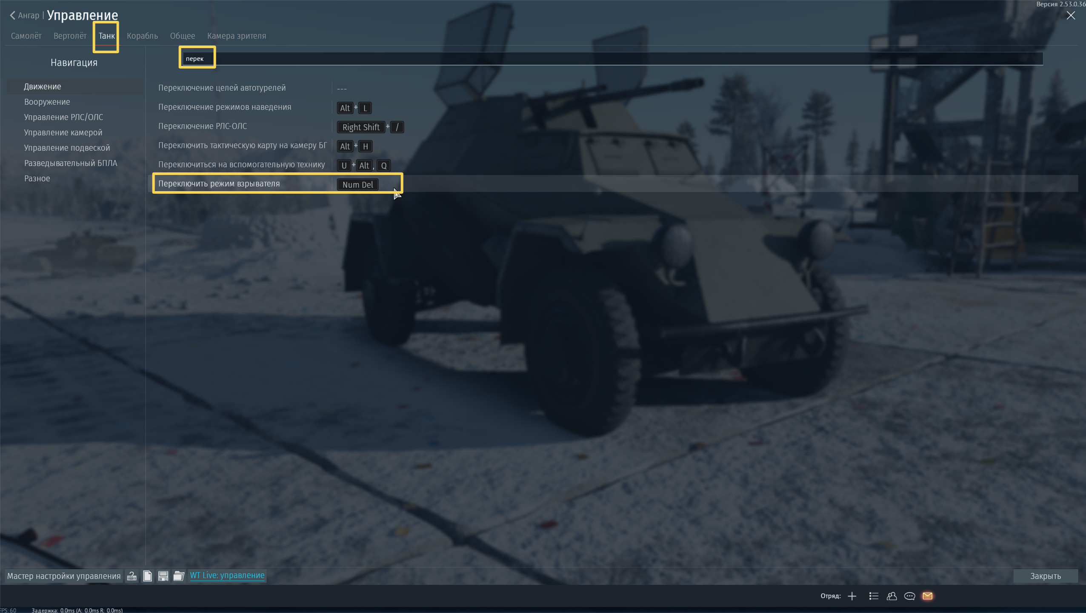Select Разведывательный БПЛА navigation item
The height and width of the screenshot is (613, 1086).
coord(71,163)
